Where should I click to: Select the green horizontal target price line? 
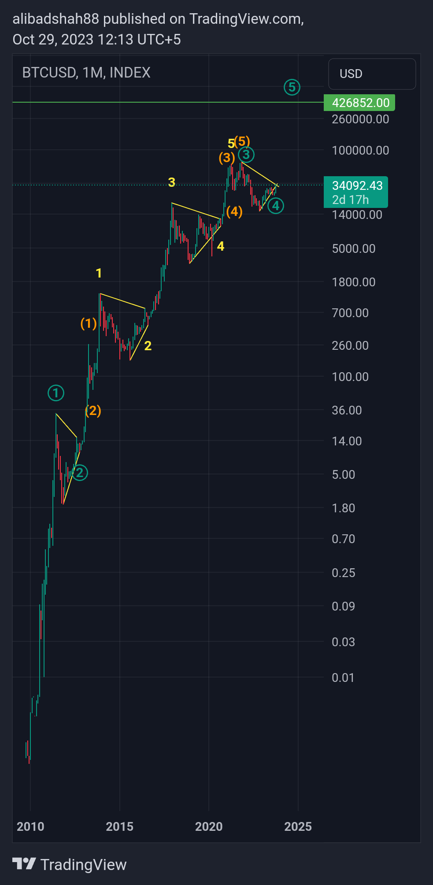click(x=167, y=102)
